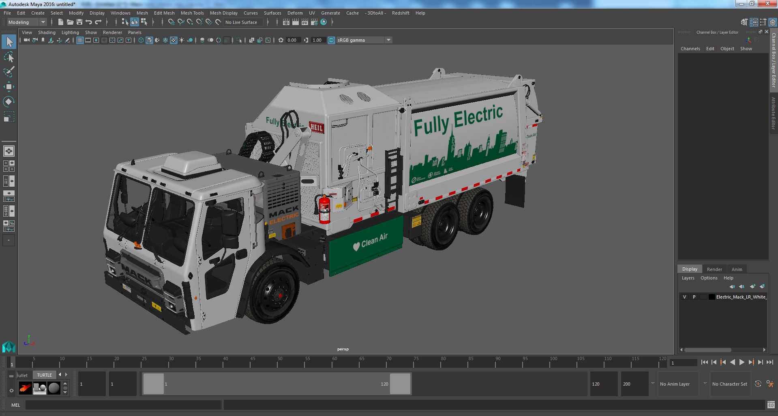
Task: Switch to the Anim layer tab
Action: 737,269
